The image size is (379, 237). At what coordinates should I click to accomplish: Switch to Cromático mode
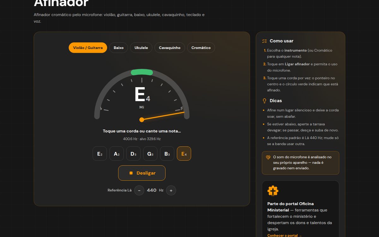tap(201, 48)
